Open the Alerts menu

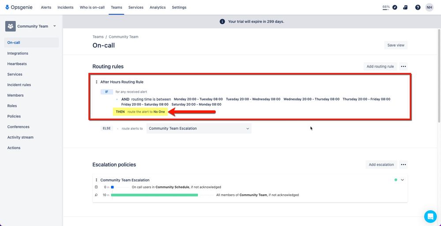pyautogui.click(x=46, y=8)
